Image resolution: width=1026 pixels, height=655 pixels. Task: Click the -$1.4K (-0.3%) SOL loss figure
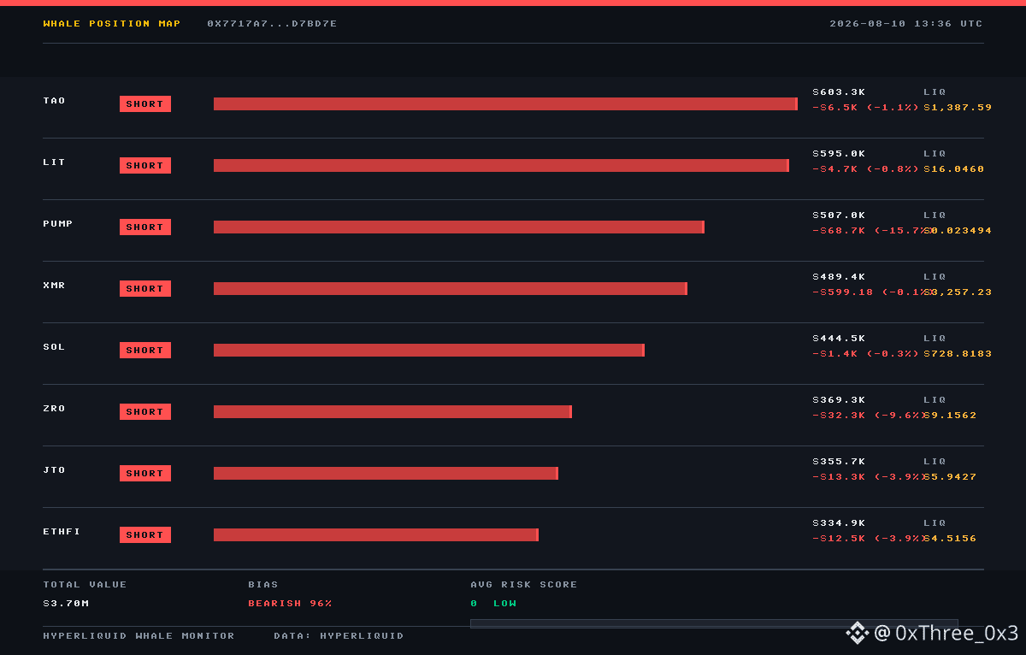(866, 354)
